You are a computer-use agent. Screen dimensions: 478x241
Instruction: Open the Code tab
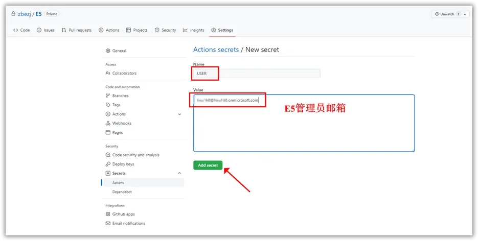21,30
